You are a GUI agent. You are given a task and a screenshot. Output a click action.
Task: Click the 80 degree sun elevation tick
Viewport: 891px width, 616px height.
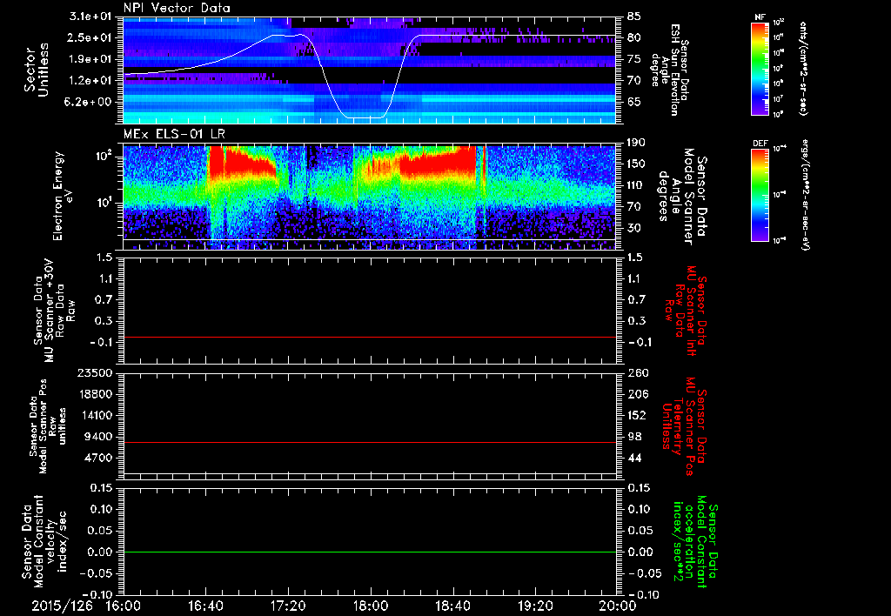(634, 37)
